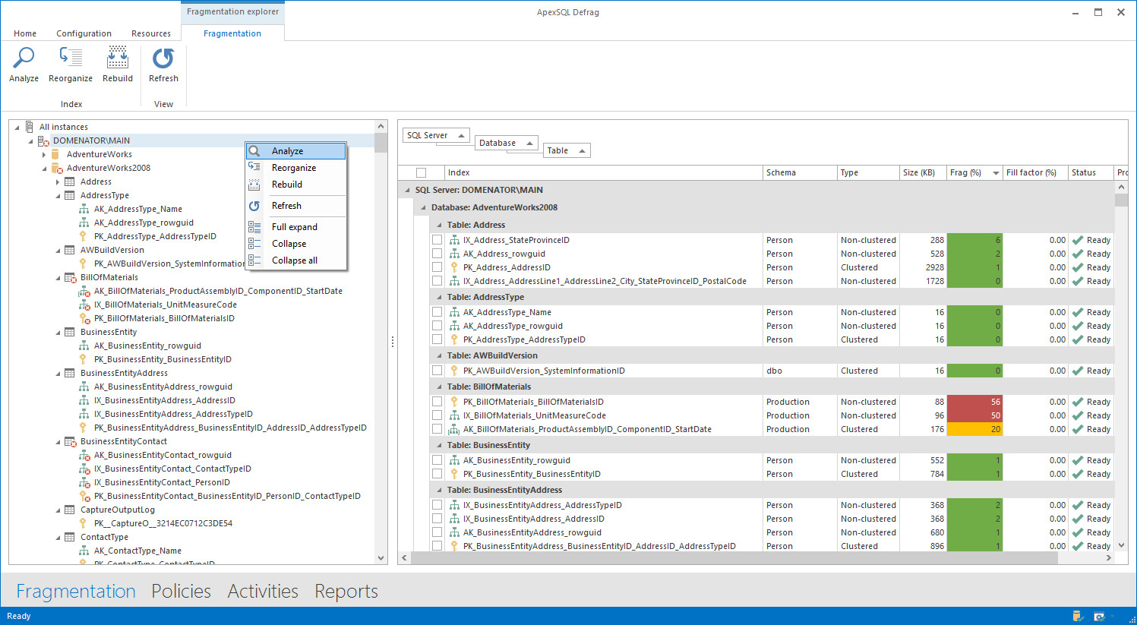Choose Collapse from the context menu

click(296, 244)
